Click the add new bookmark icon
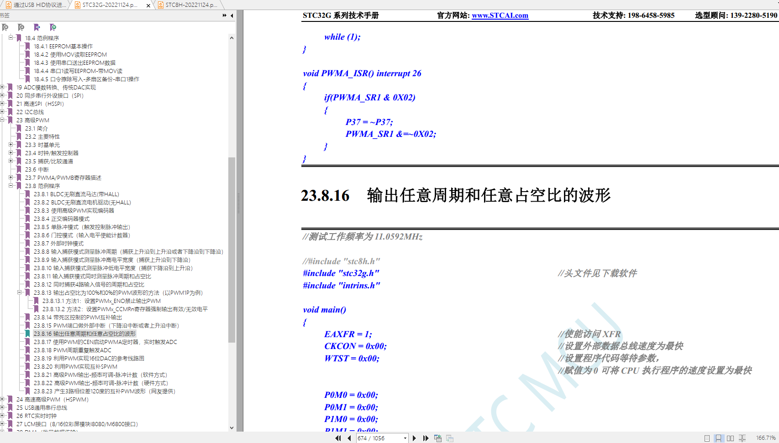The width and height of the screenshot is (779, 443). point(21,27)
